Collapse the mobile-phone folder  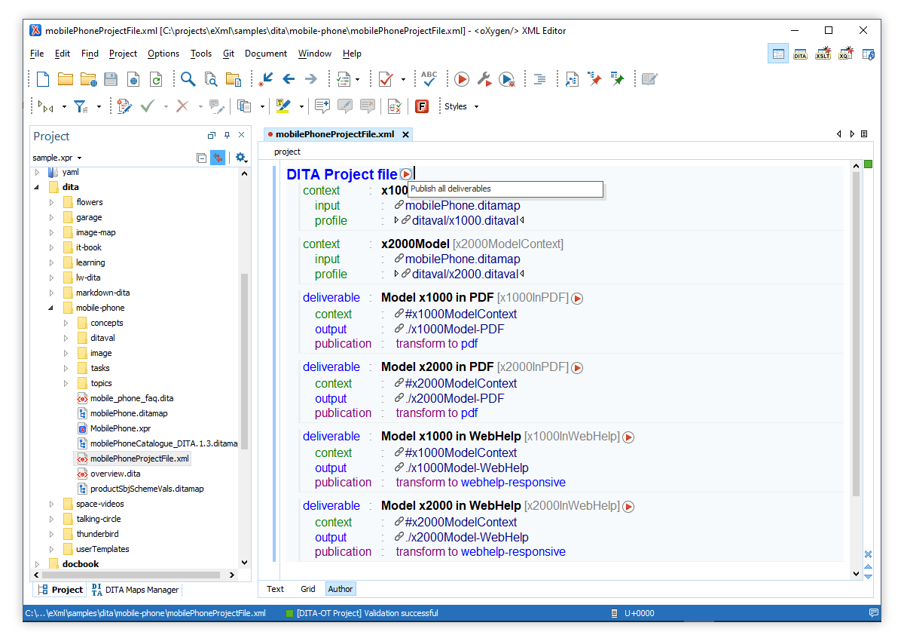51,308
